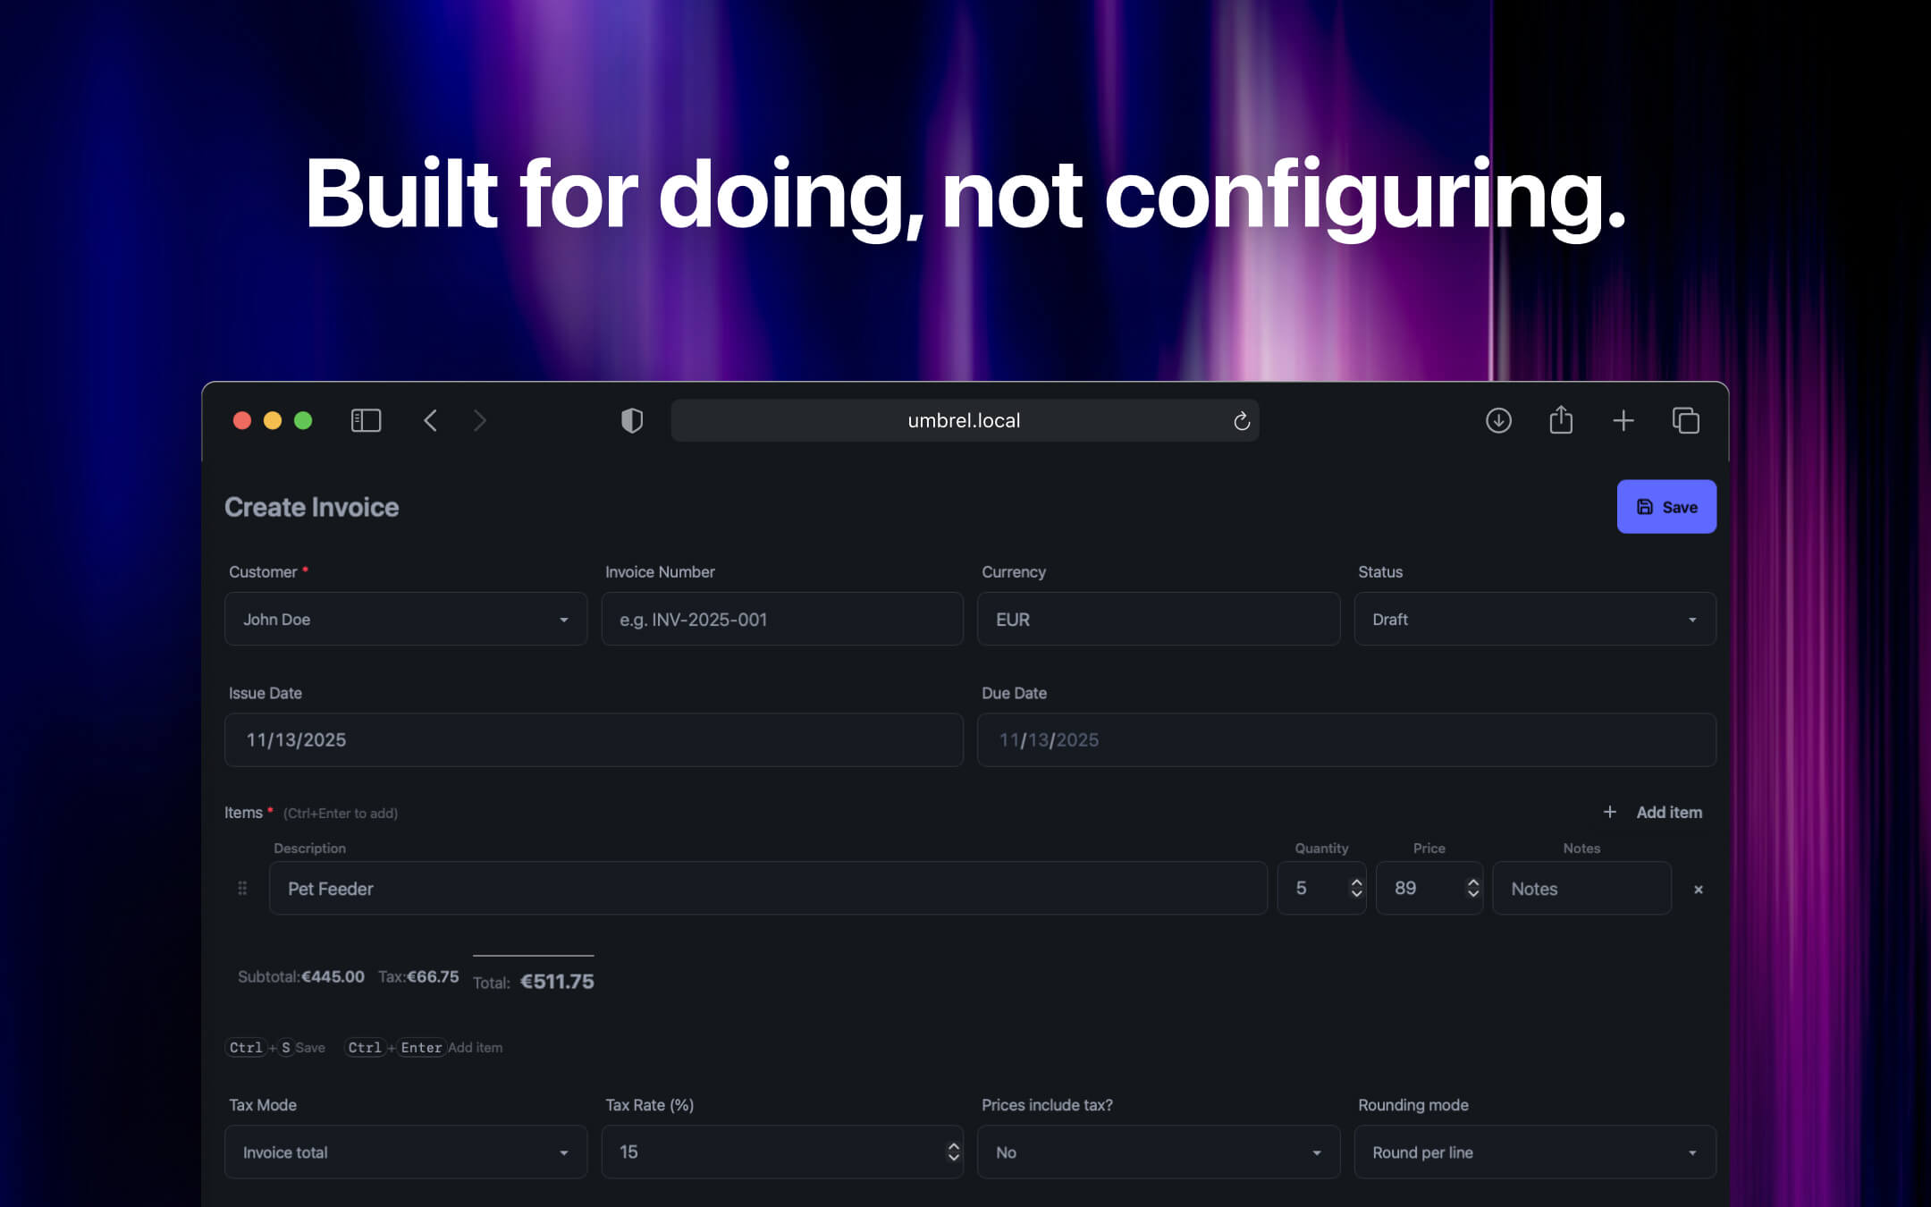Click the share icon in the toolbar

point(1561,419)
